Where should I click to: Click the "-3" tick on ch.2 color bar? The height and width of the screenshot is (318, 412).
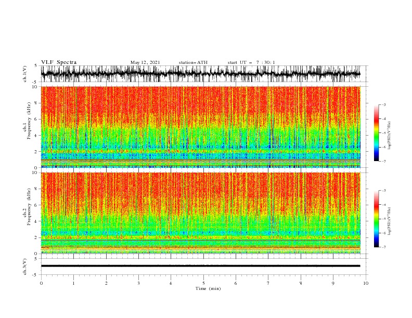tap(383, 191)
